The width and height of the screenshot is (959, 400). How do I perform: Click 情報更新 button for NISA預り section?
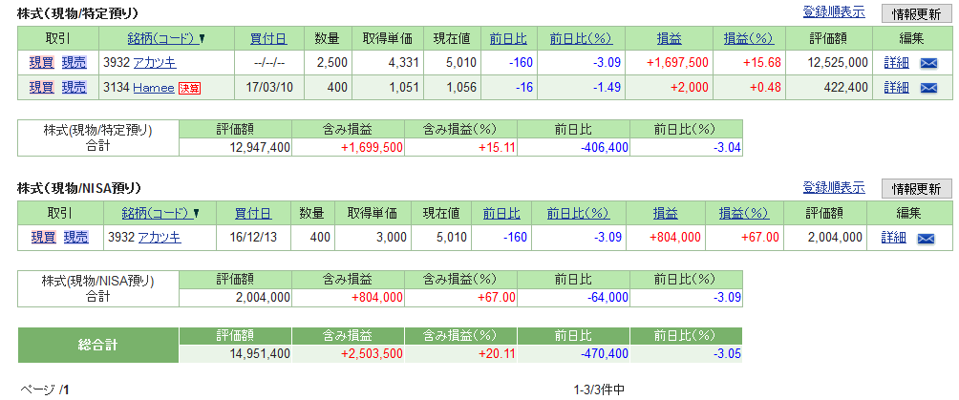tap(916, 188)
